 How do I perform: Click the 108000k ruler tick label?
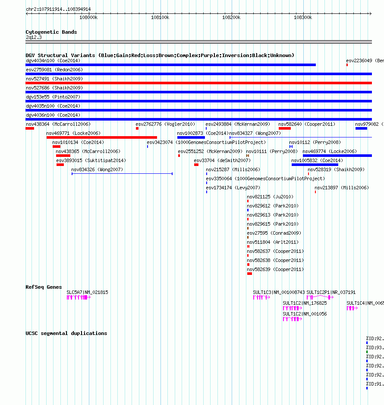tap(88, 17)
